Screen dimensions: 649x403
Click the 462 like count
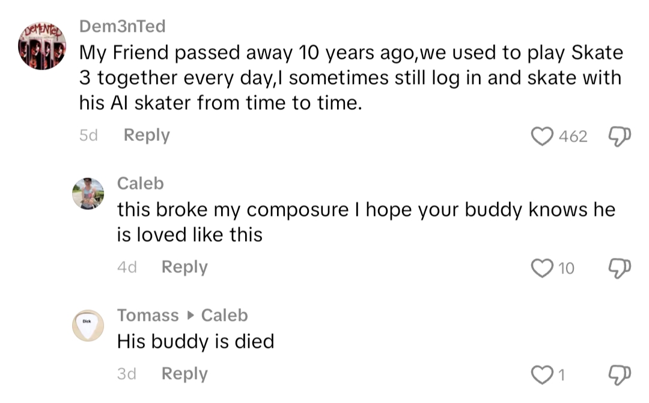[573, 137]
